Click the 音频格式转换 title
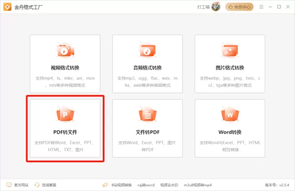295x191 pixels. [147, 68]
